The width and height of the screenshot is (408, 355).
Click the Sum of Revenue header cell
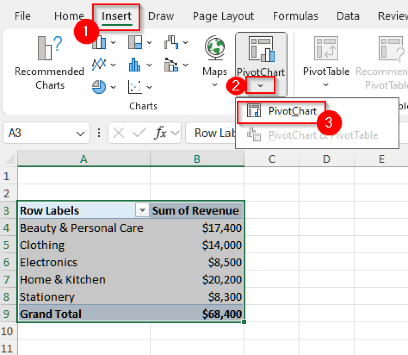click(197, 210)
